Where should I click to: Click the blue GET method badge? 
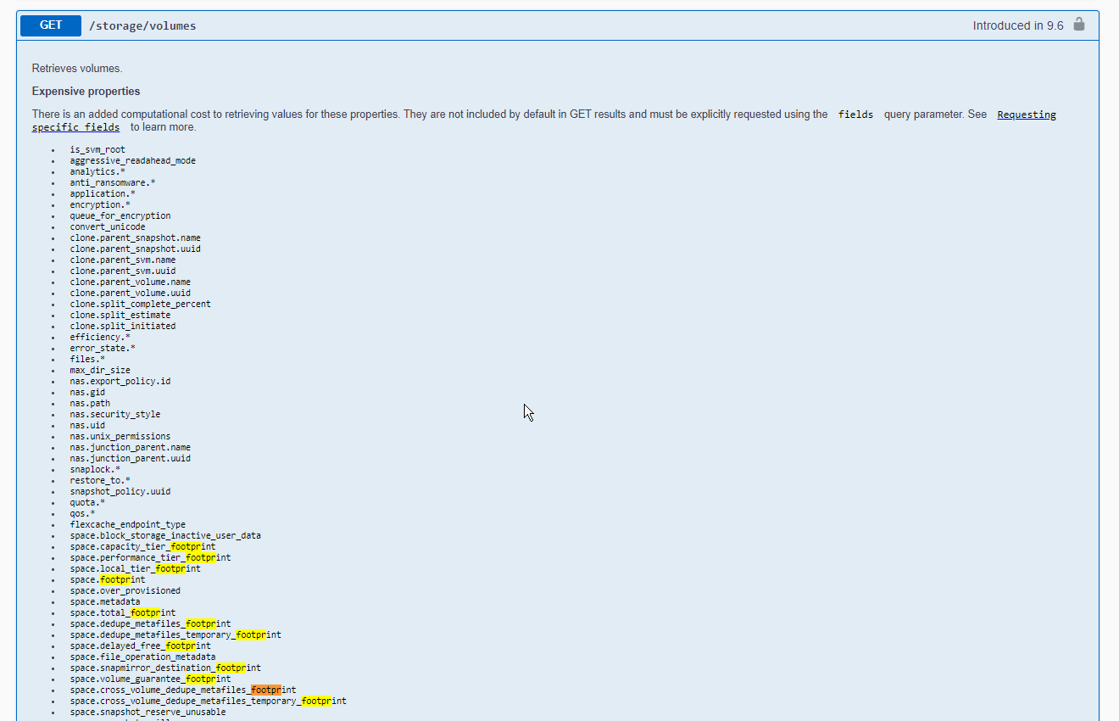pyautogui.click(x=51, y=25)
